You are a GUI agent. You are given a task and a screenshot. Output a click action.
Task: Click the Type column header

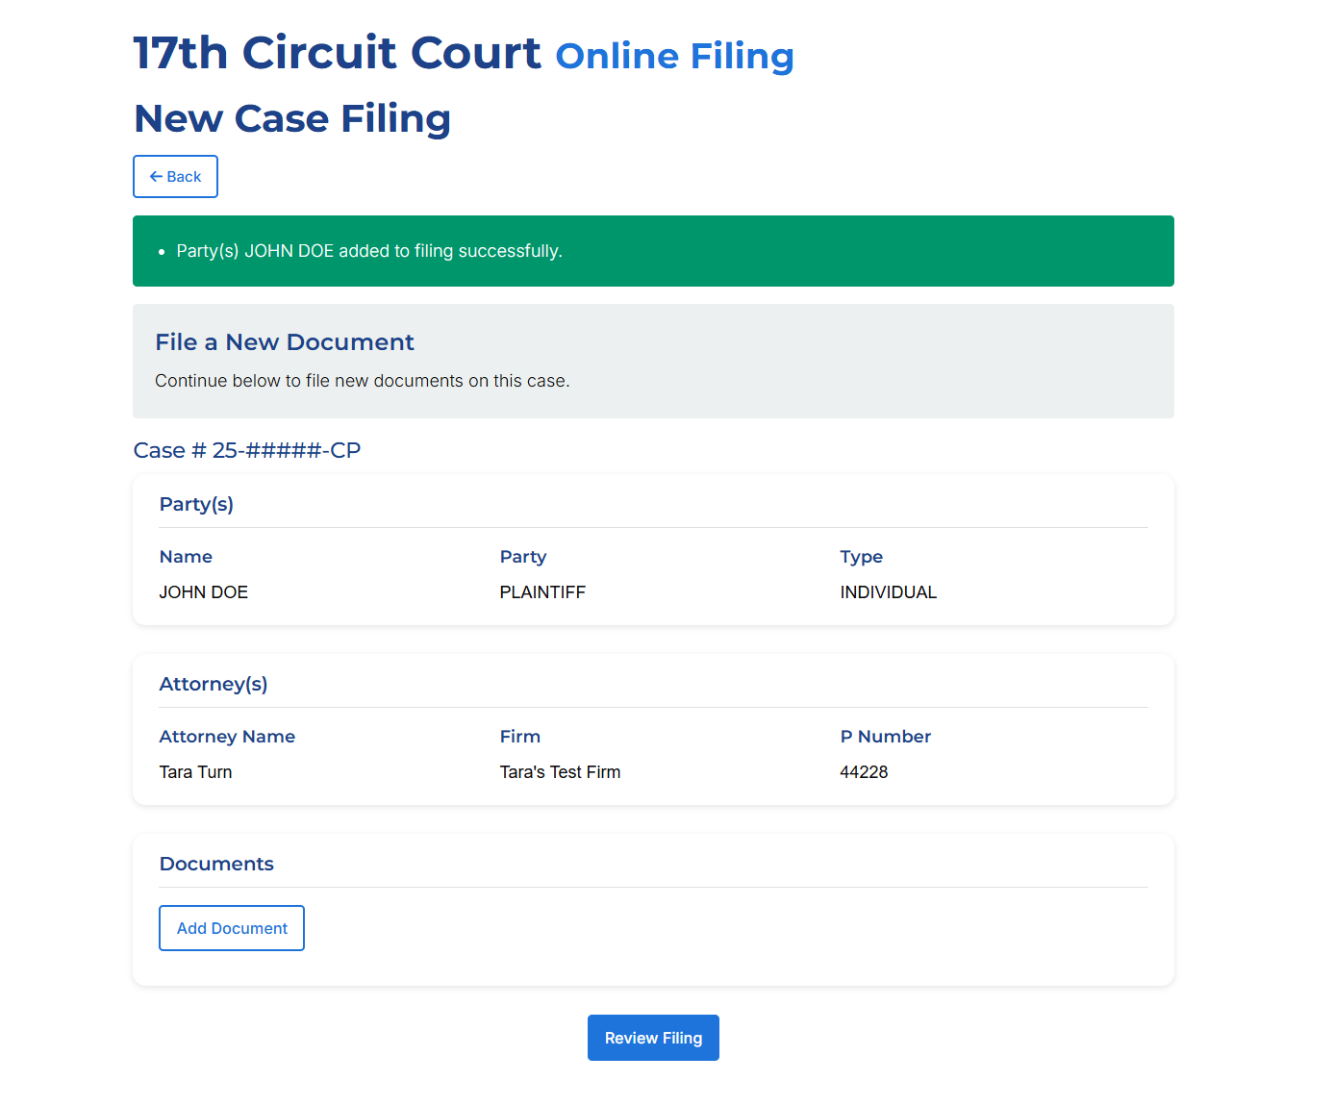coord(861,557)
